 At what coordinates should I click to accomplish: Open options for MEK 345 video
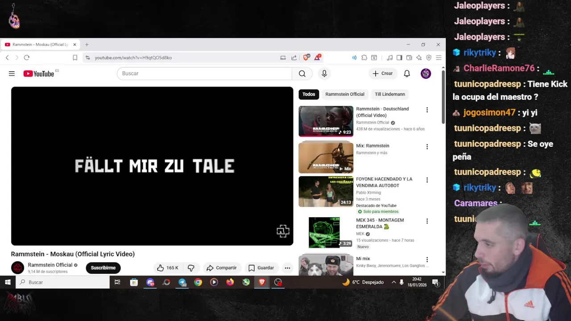click(427, 221)
